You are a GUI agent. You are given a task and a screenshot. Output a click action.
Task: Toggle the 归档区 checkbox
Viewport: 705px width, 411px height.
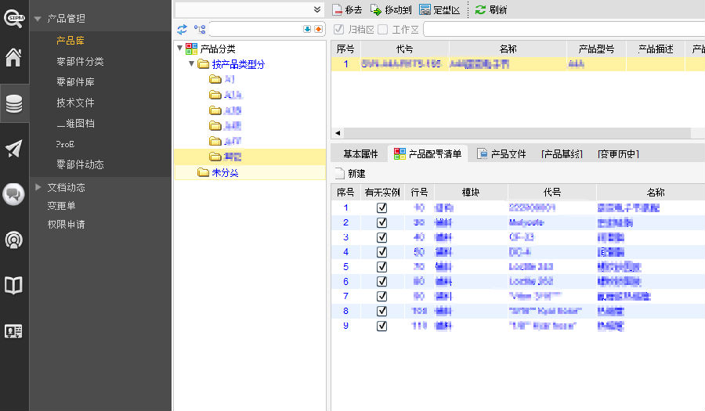click(339, 30)
